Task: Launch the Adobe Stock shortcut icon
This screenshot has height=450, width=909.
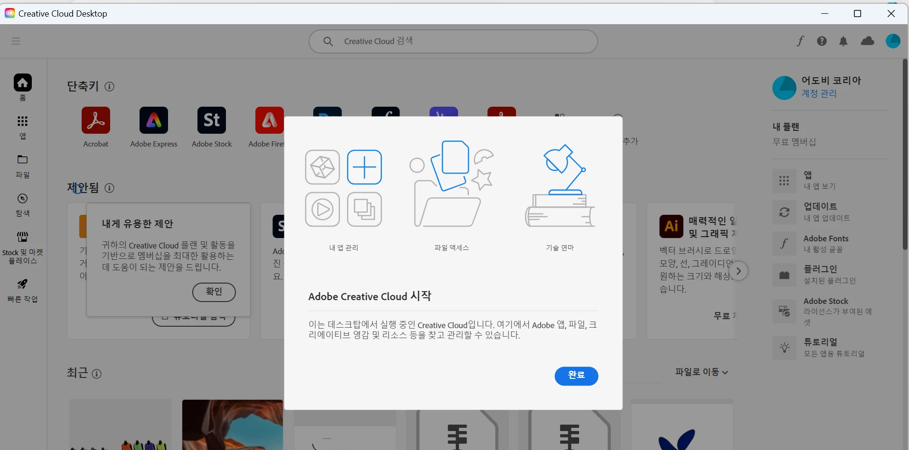Action: point(212,120)
